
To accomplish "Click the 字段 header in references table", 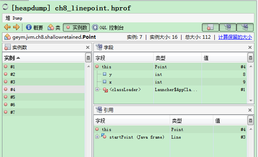I will [x=132, y=121].
